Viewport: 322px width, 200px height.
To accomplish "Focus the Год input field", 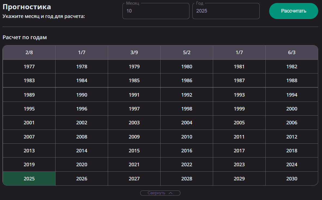I will coord(226,11).
